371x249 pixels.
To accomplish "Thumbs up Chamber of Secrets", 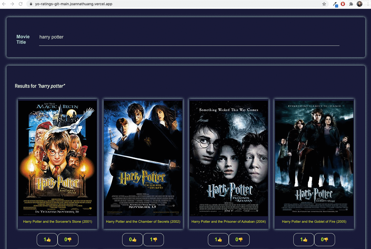I will [x=133, y=240].
